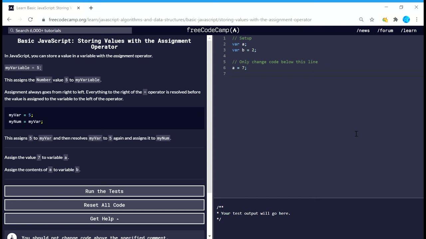426x239 pixels.
Task: Click the instructions panel scroll-down arrow
Action: [209, 236]
